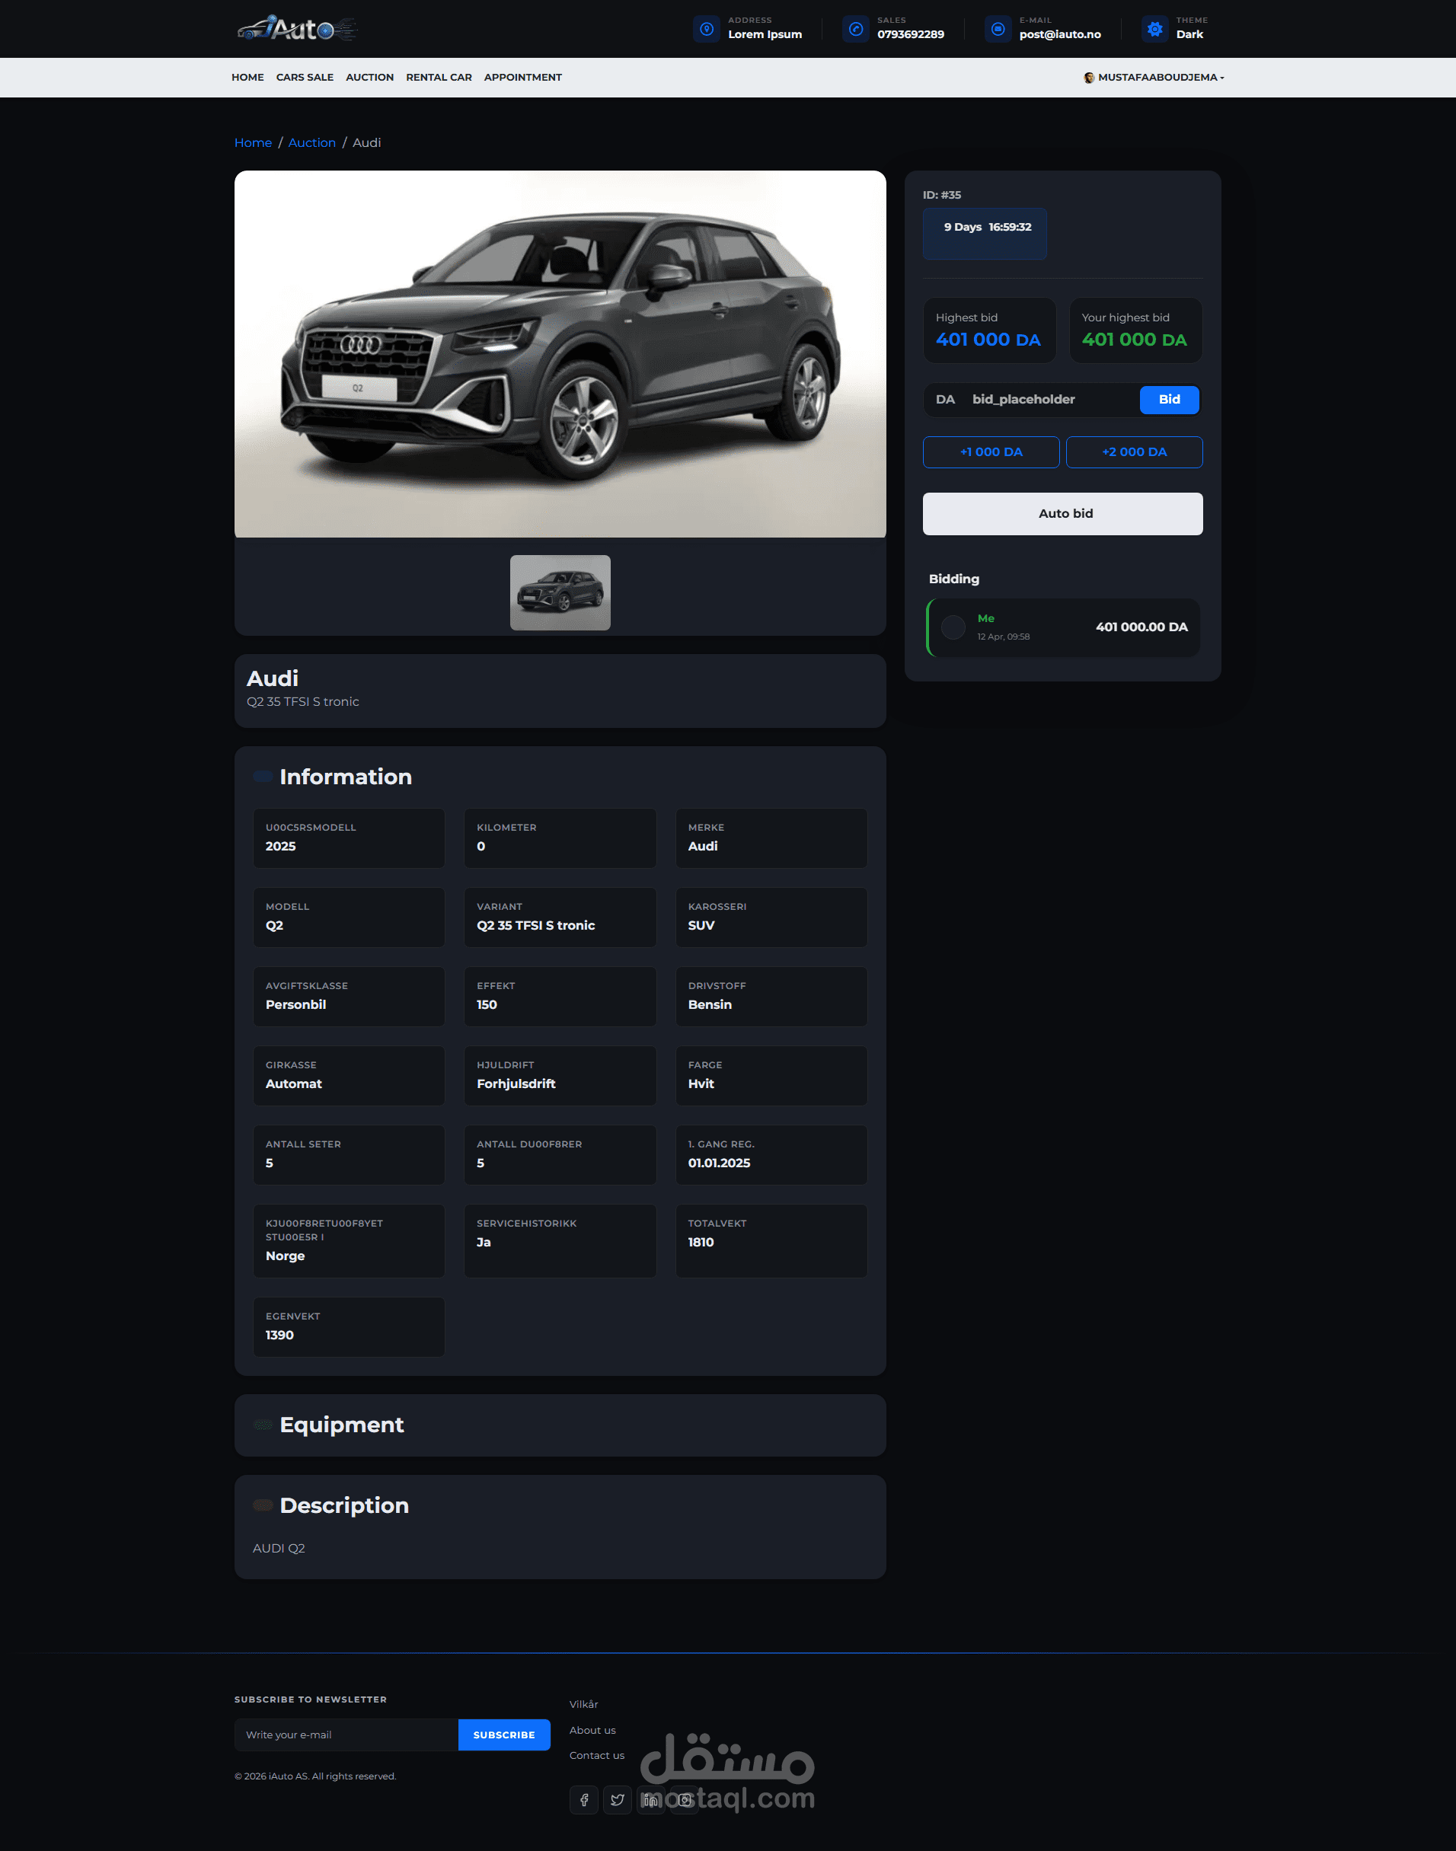The height and width of the screenshot is (1851, 1456).
Task: Click the Auction breadcrumb link
Action: 311,142
